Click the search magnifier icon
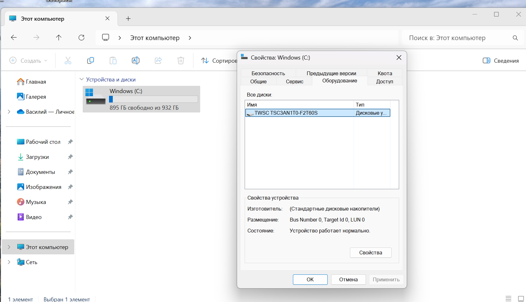The width and height of the screenshot is (526, 302). pos(515,38)
